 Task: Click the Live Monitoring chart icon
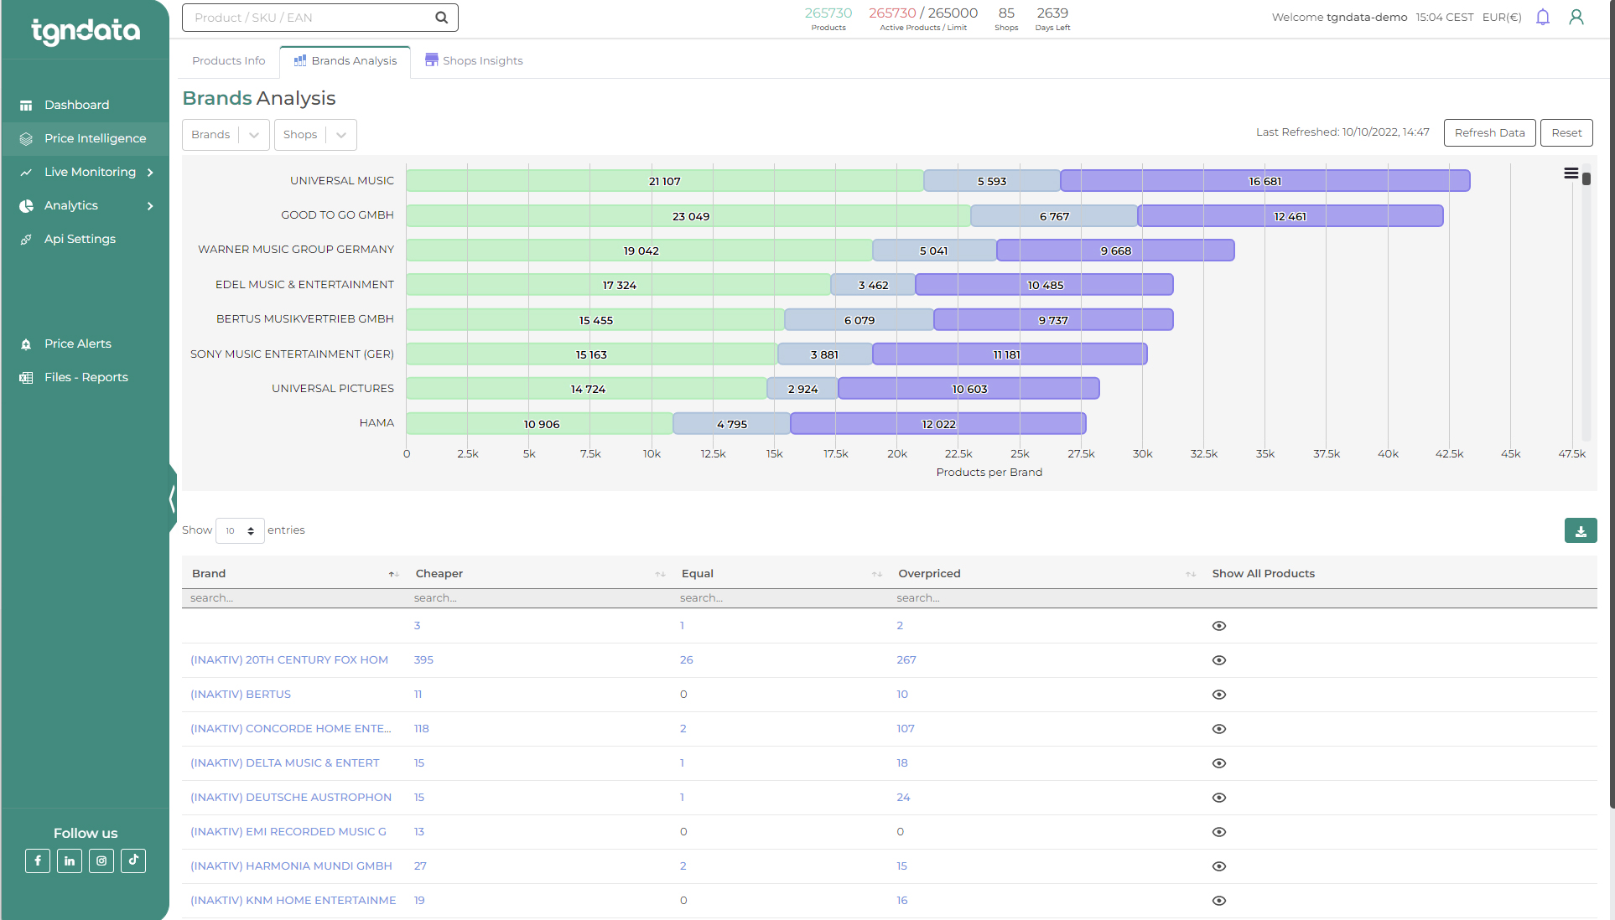[26, 173]
